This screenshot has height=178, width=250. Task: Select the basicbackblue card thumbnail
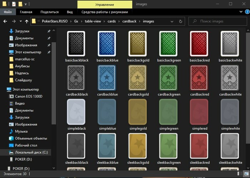[x=107, y=44]
